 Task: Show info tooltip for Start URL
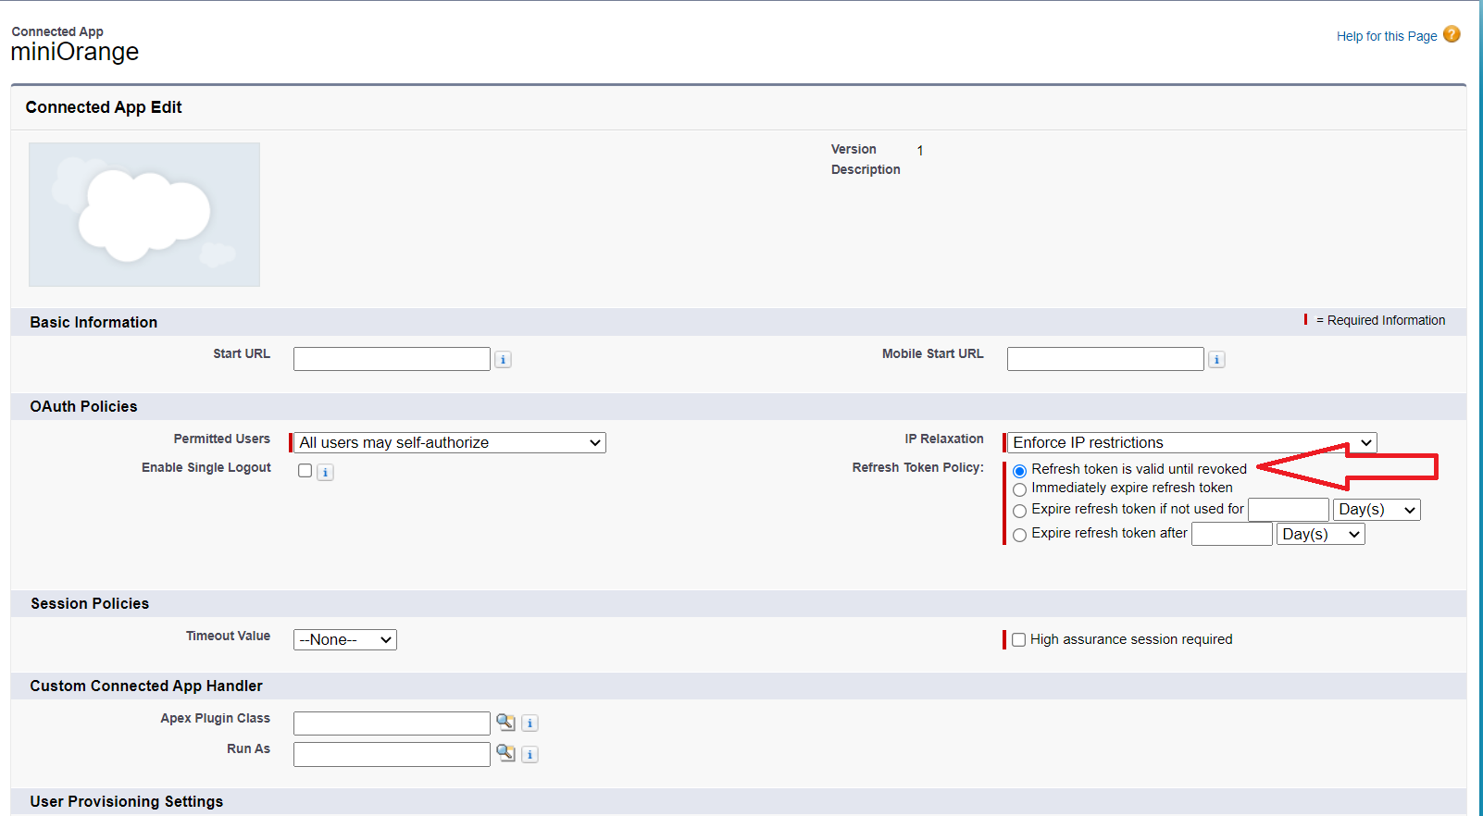[503, 359]
